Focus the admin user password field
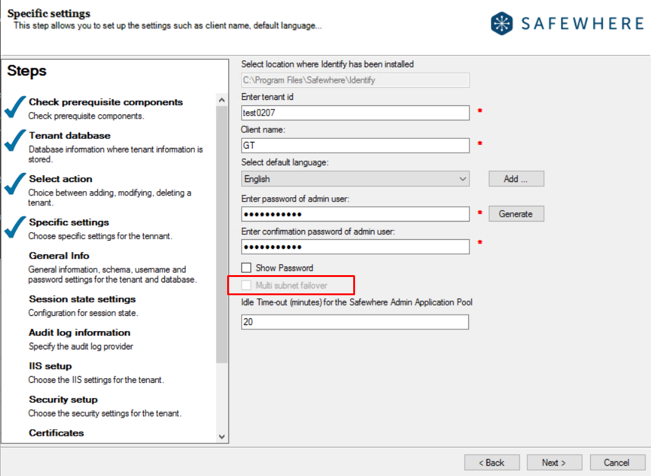The image size is (651, 476). pyautogui.click(x=355, y=214)
